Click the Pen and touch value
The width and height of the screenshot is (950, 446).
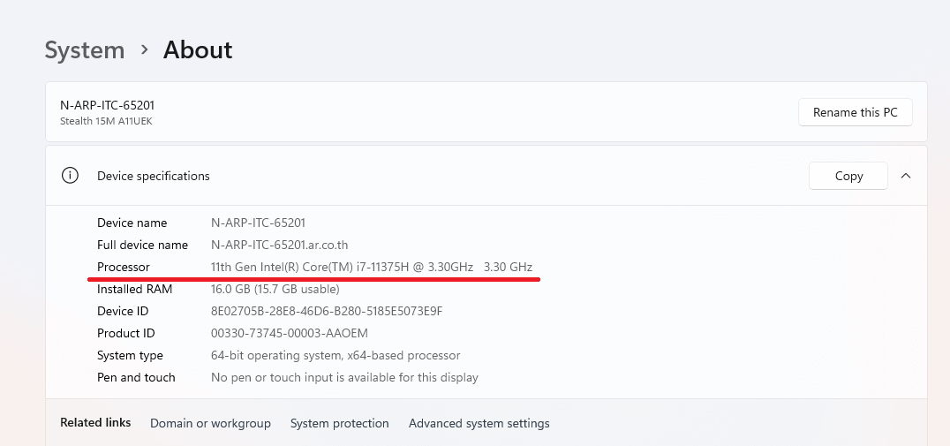point(344,377)
